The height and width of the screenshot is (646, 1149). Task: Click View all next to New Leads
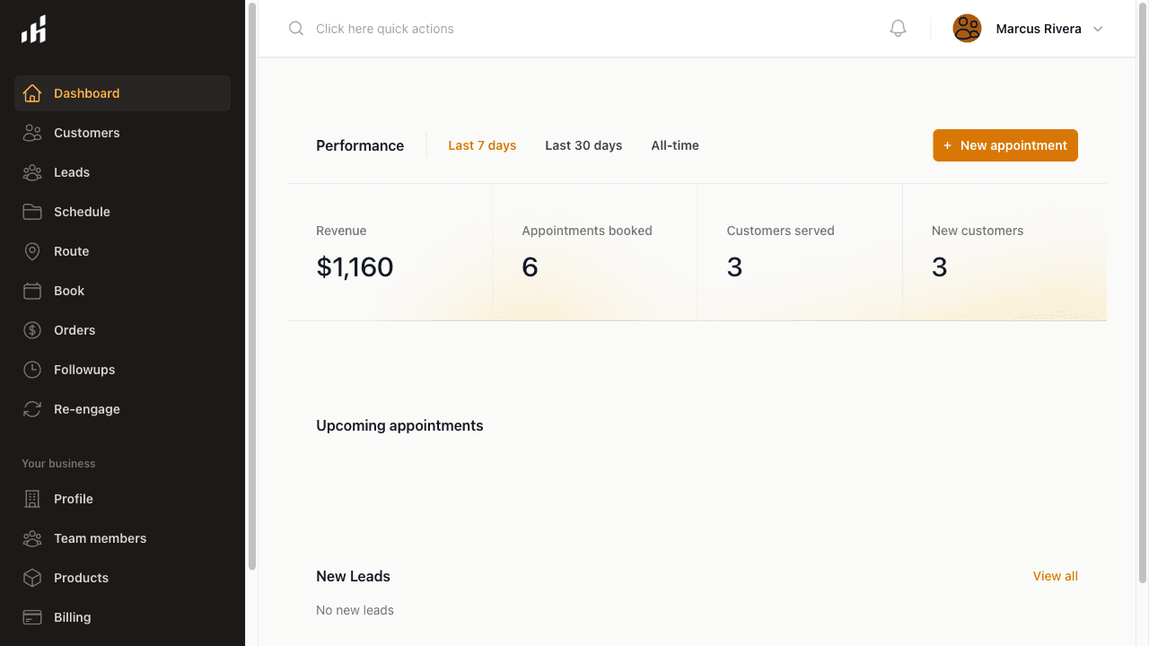(x=1055, y=575)
